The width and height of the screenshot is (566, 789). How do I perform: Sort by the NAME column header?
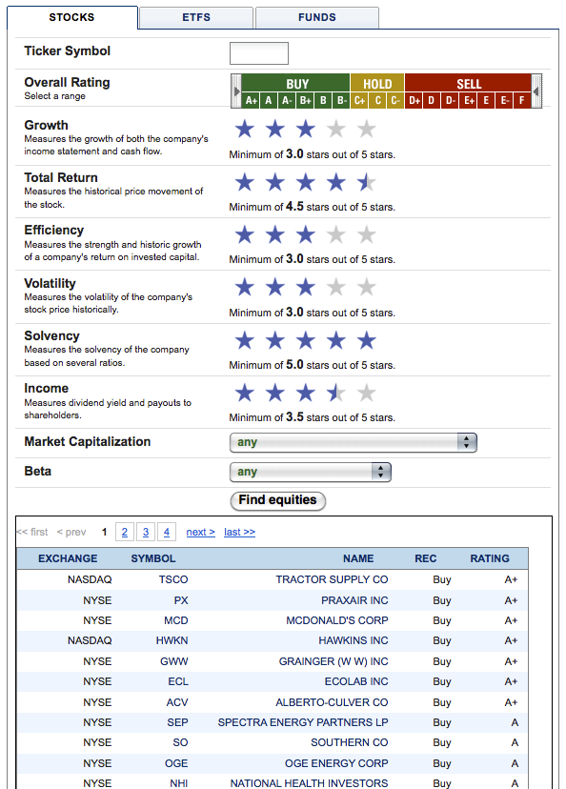358,558
